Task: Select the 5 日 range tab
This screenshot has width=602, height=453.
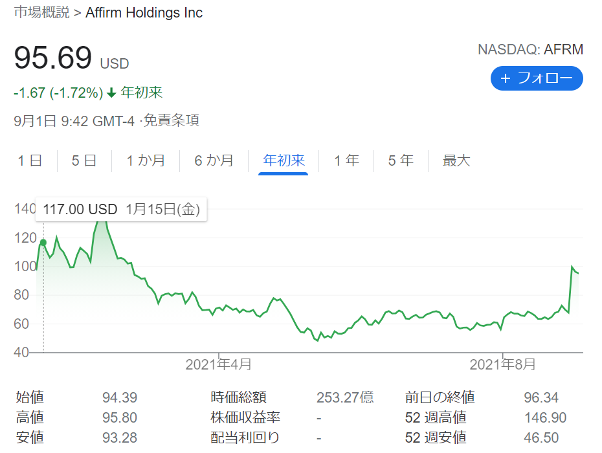Action: coord(84,160)
